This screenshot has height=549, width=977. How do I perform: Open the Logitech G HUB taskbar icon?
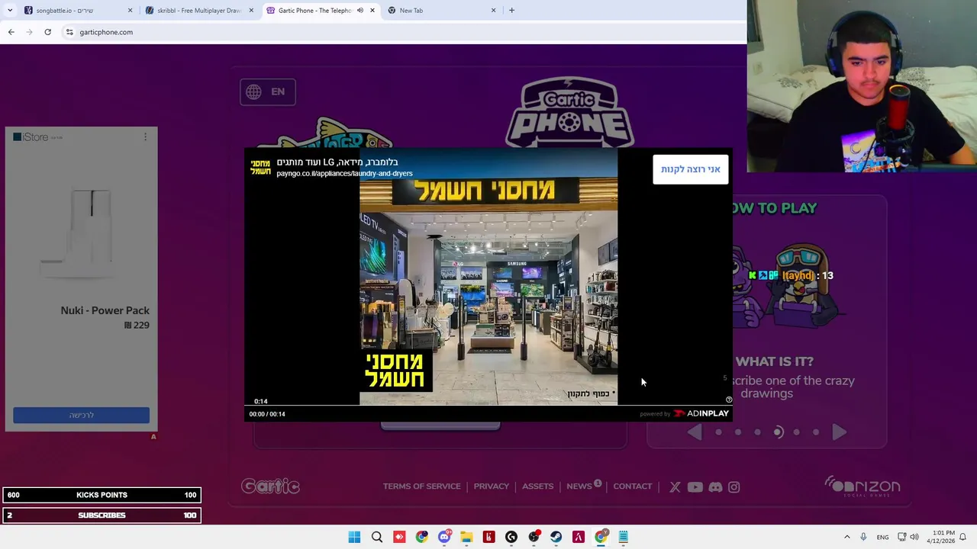pos(511,537)
